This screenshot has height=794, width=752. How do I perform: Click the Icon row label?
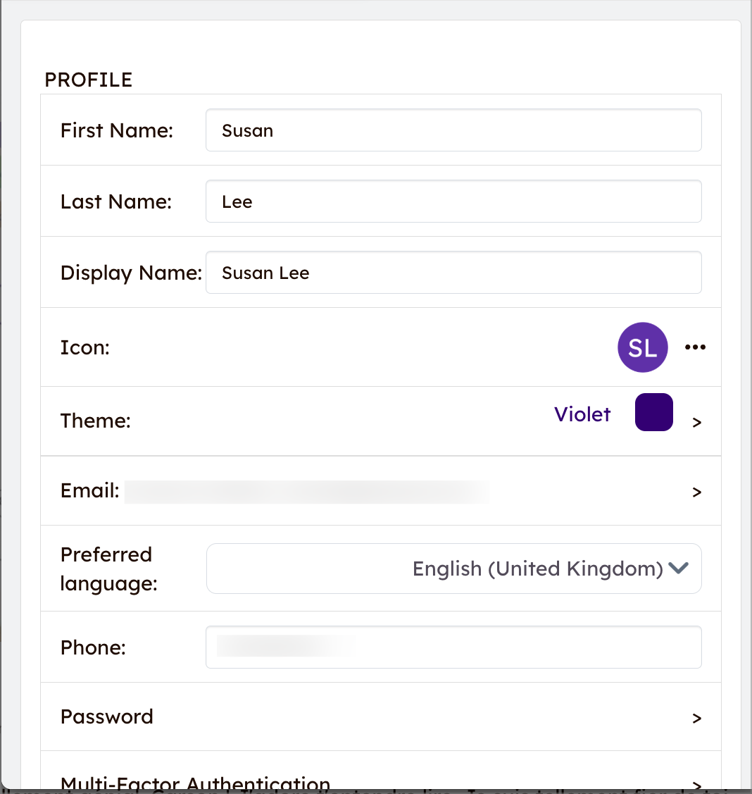point(85,347)
